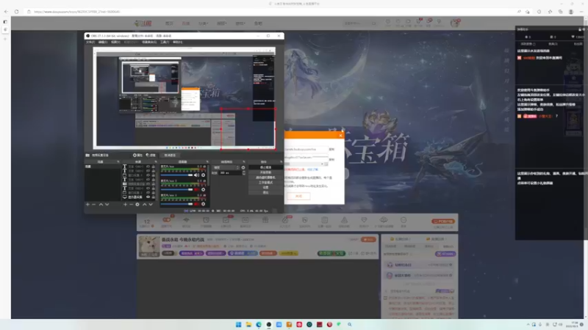
Task: Open 滤镜 (Filters) for the selected source
Action: pos(151,155)
